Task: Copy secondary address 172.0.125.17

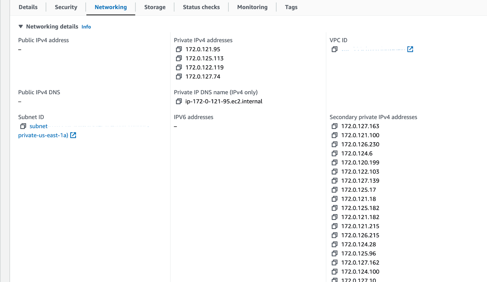Action: coord(335,190)
